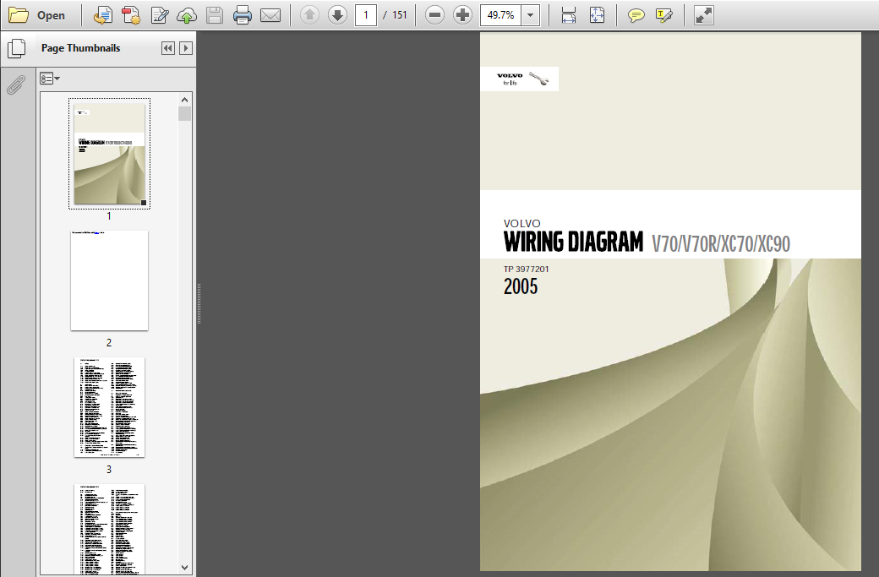Viewport: 879px width, 577px height.
Task: Click the Volvo for life logo
Action: tap(519, 79)
